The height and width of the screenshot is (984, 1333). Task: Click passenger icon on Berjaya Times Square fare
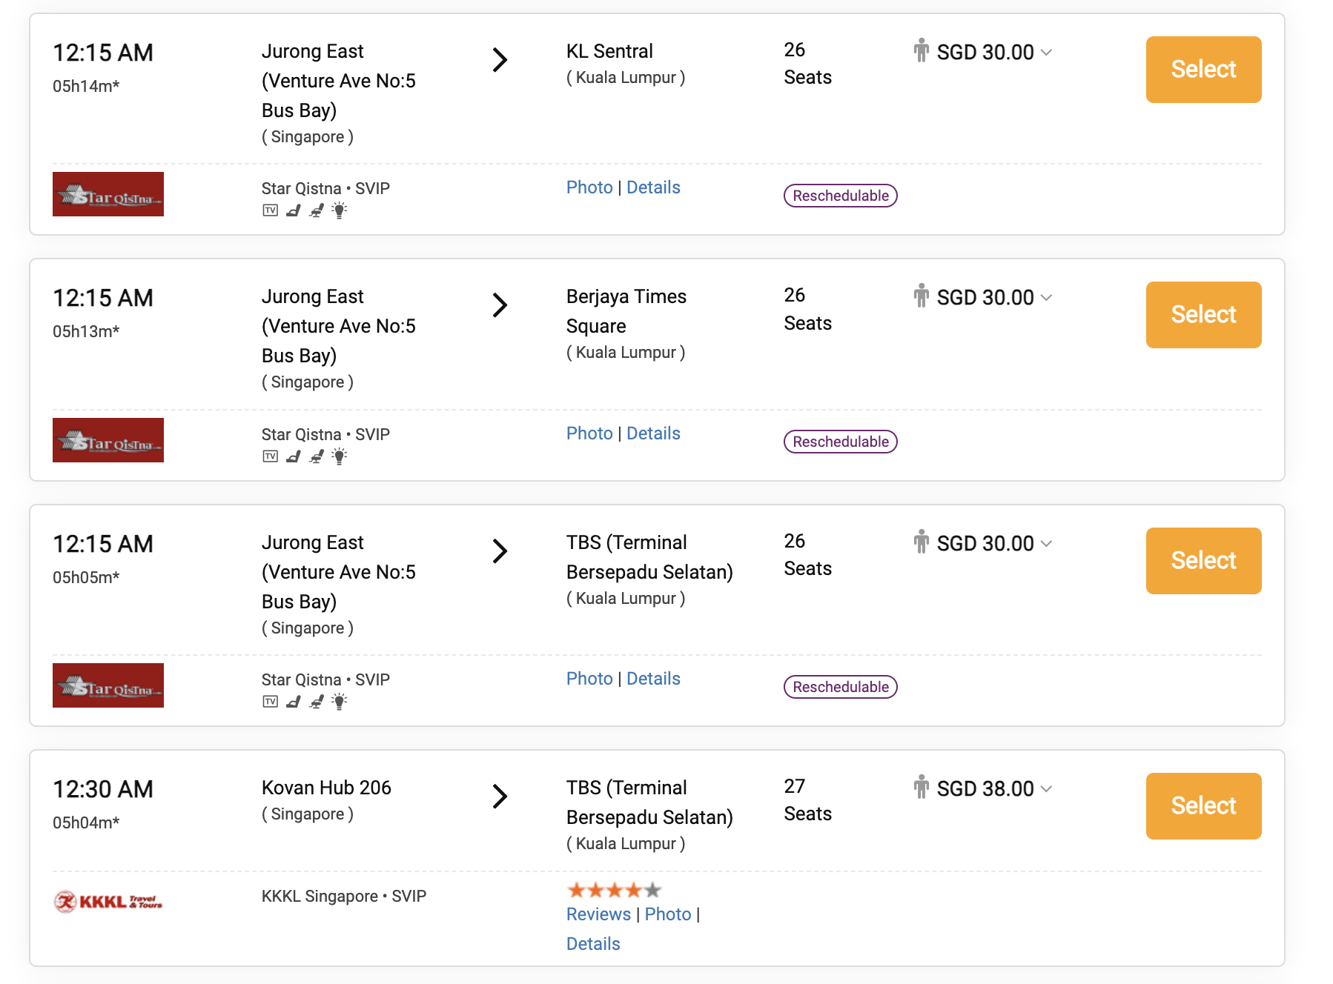[x=921, y=296]
